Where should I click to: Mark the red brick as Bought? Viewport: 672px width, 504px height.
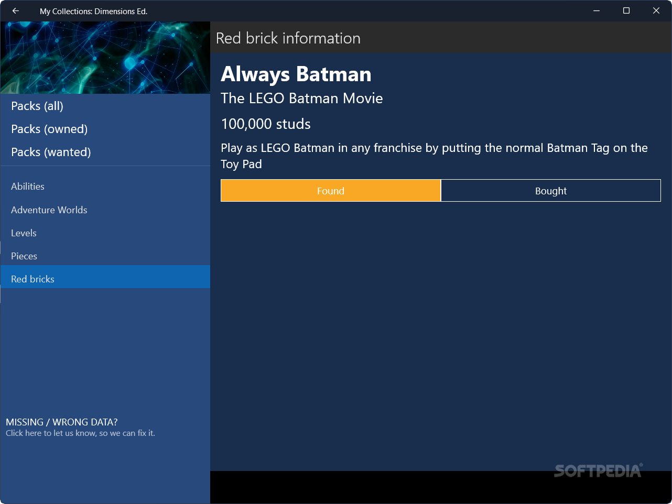pyautogui.click(x=551, y=191)
